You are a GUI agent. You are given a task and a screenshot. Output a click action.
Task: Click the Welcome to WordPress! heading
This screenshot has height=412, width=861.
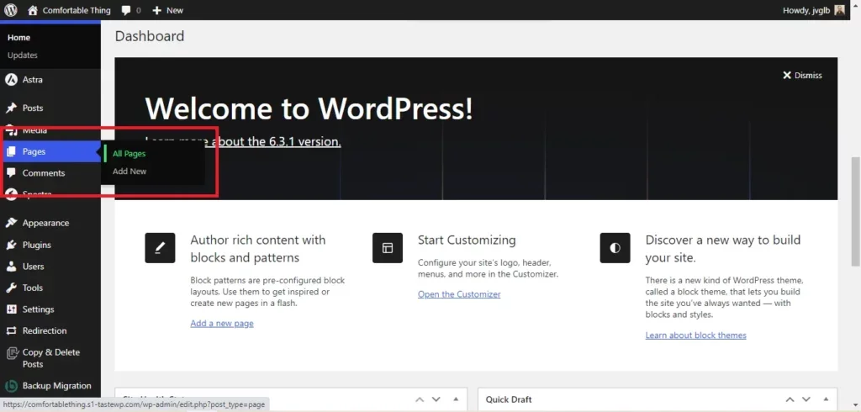(309, 108)
